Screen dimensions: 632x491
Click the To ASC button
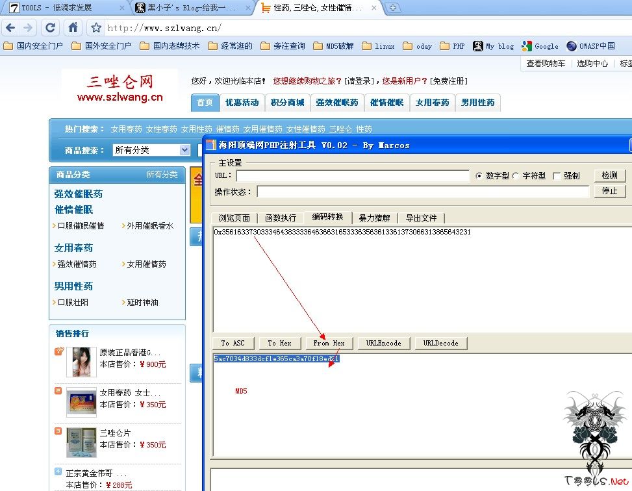(x=233, y=343)
